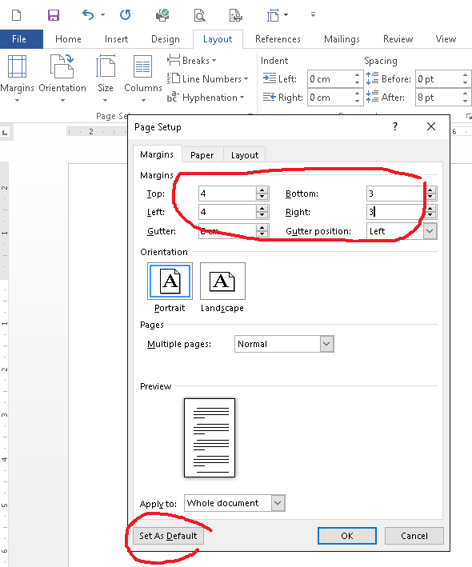This screenshot has width=472, height=567.
Task: Click the Indent Left value field
Action: [x=330, y=79]
